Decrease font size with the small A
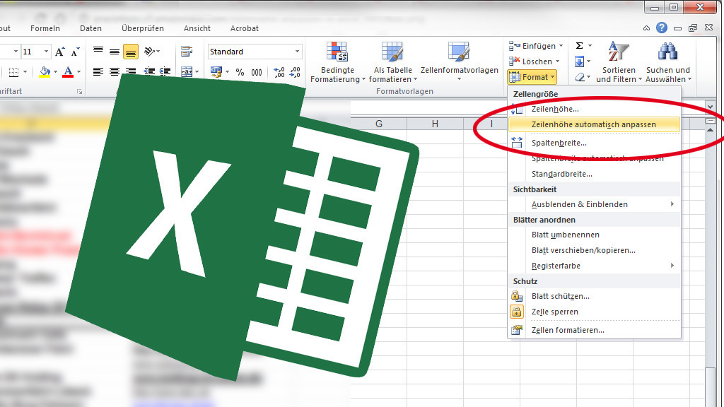724x407 pixels. click(x=75, y=52)
